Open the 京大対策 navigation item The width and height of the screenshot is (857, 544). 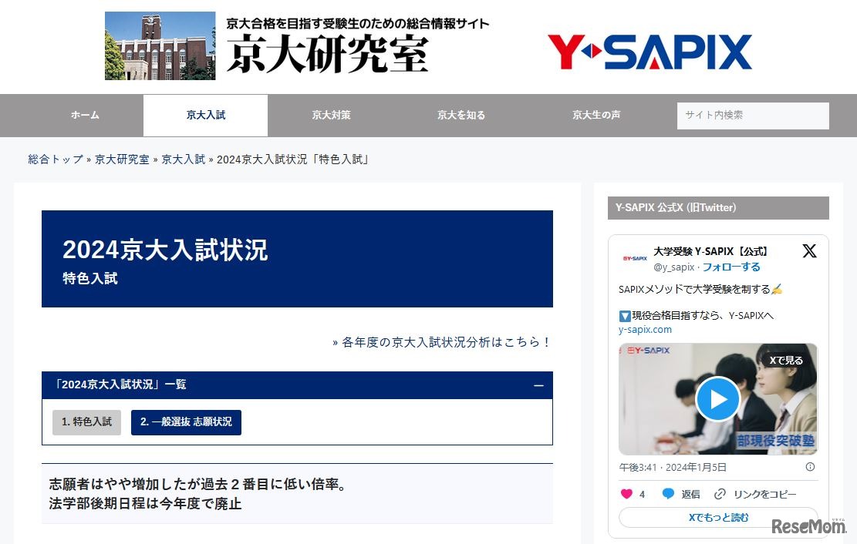[x=331, y=116]
